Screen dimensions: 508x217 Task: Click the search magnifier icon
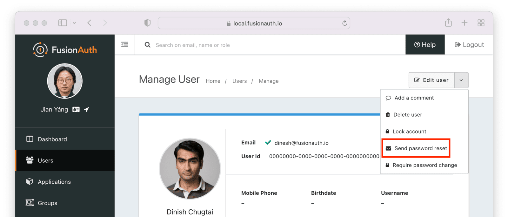click(147, 45)
